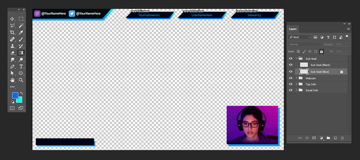Toggle lock image pixels brush icon
The image size is (360, 160).
tap(304, 52)
